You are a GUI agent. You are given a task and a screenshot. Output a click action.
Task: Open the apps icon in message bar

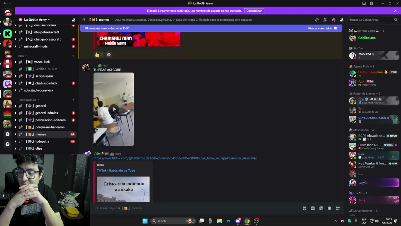point(338,208)
